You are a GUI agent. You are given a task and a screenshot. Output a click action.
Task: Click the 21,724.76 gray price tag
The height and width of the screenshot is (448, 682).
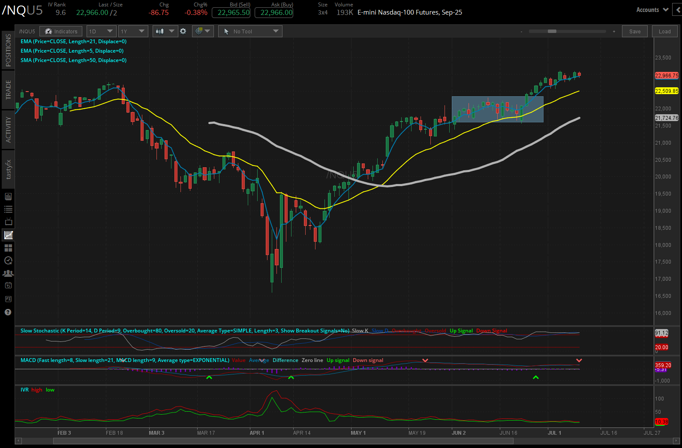[x=667, y=118]
